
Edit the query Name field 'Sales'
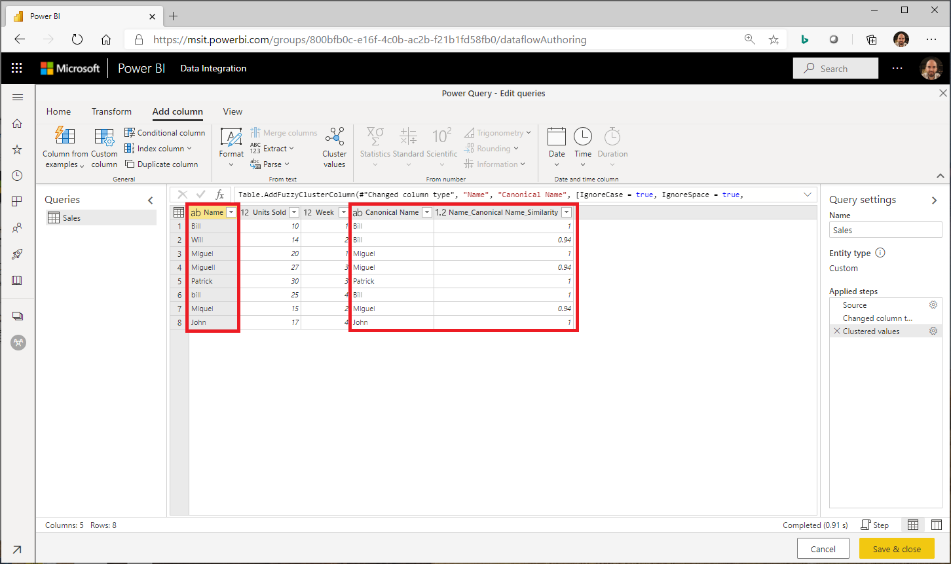[x=886, y=230]
